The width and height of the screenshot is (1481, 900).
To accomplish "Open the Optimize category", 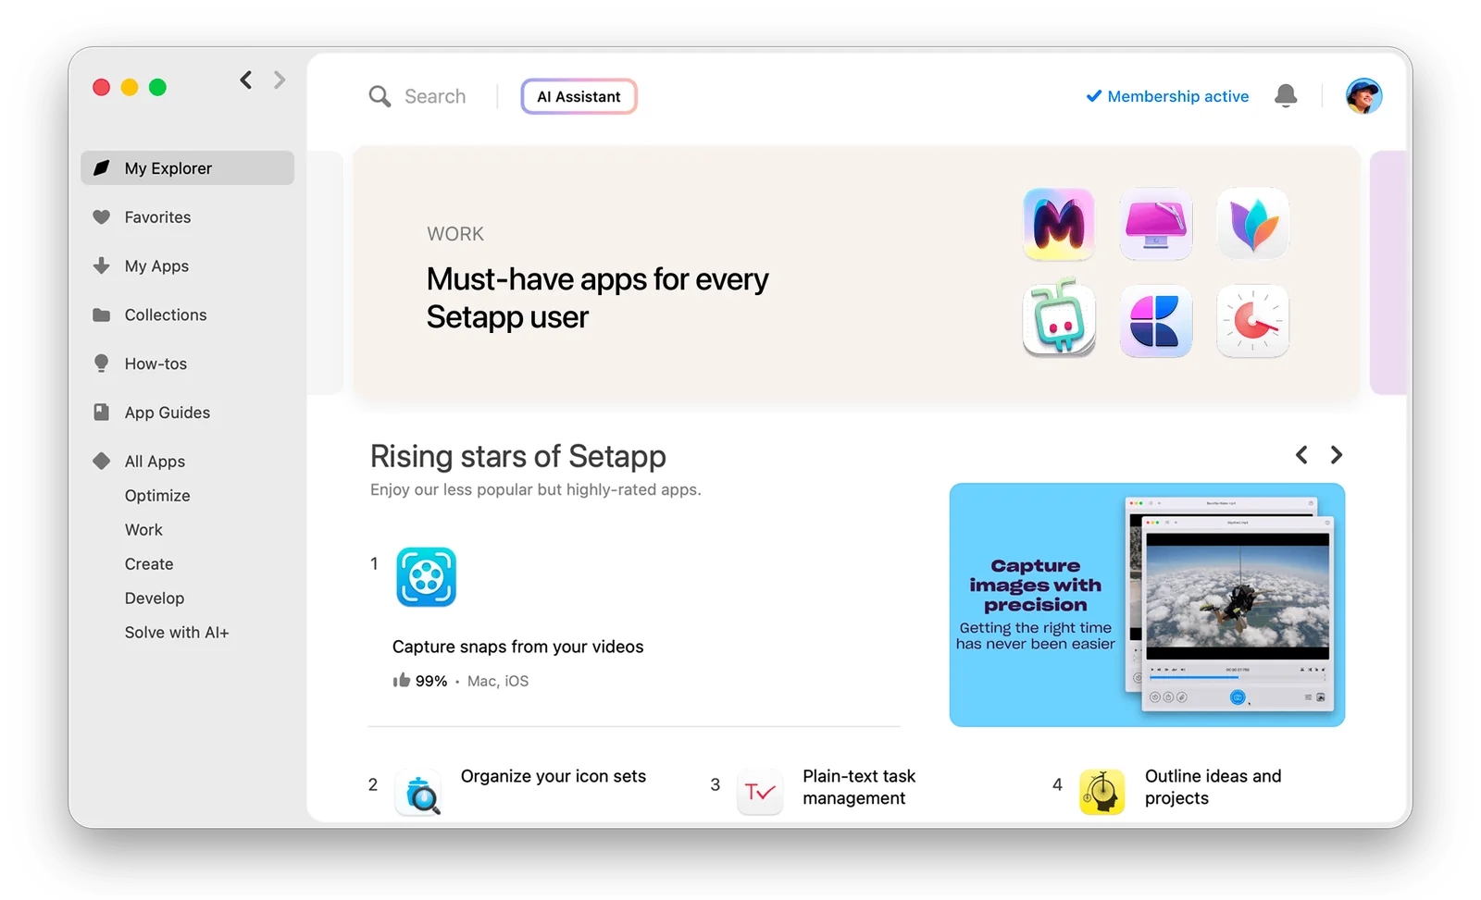I will point(157,496).
